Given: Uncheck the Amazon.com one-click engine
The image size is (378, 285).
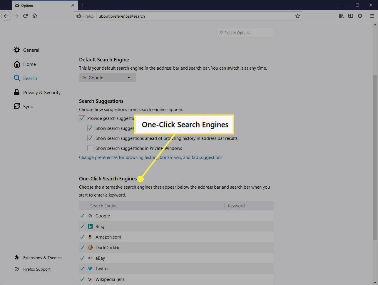Looking at the screenshot, I should 82,237.
